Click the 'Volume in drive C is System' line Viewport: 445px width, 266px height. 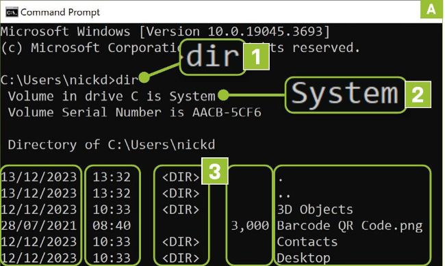[x=112, y=96]
